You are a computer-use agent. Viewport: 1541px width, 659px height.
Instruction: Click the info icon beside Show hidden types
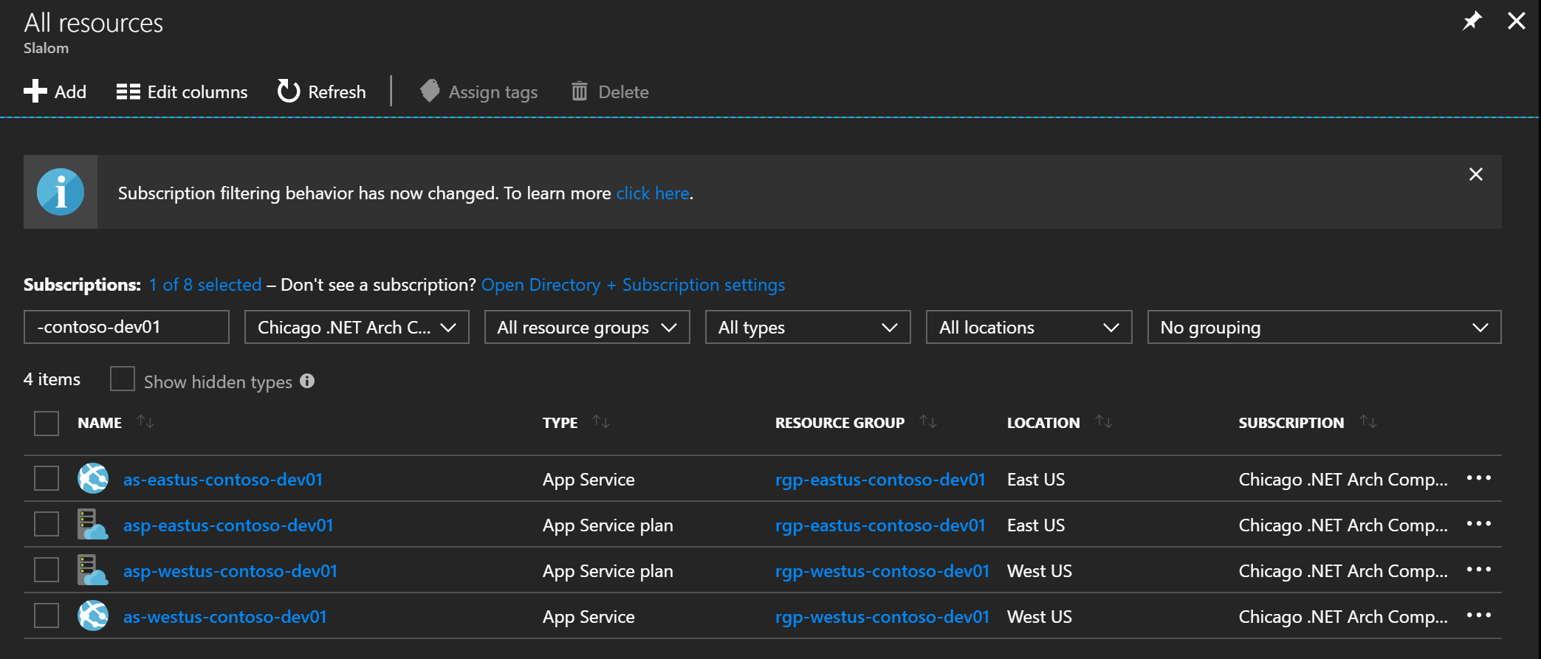click(307, 381)
